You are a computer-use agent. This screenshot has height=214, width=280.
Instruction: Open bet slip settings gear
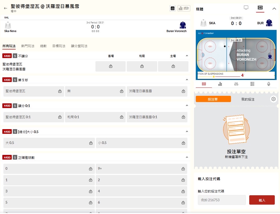273,99
